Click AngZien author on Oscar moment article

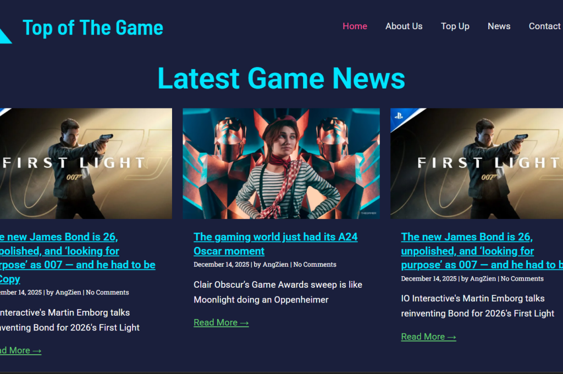pos(275,265)
